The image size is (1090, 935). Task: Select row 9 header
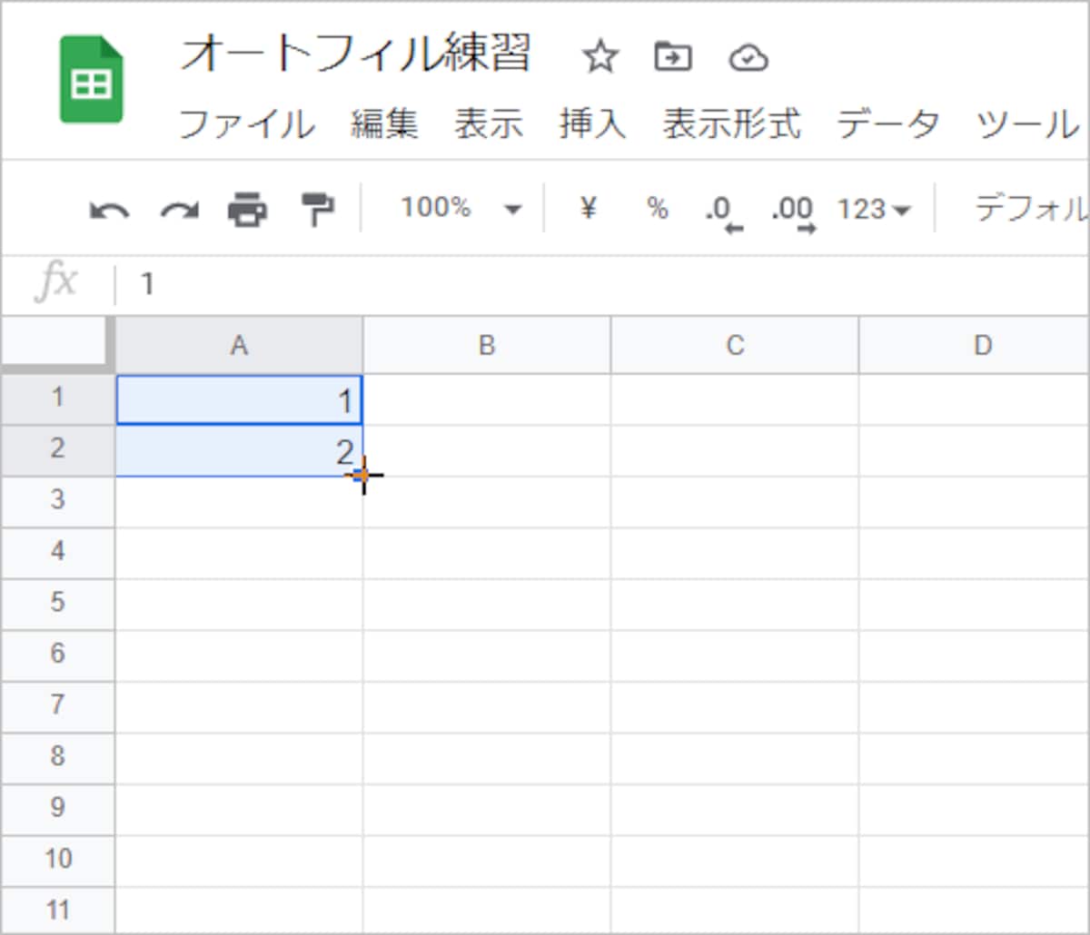(x=58, y=809)
